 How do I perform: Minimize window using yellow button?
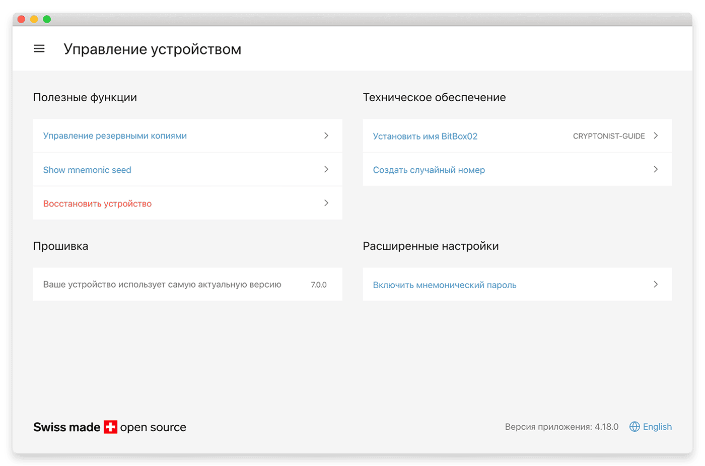(x=34, y=19)
